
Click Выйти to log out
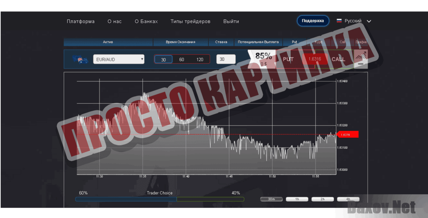231,21
